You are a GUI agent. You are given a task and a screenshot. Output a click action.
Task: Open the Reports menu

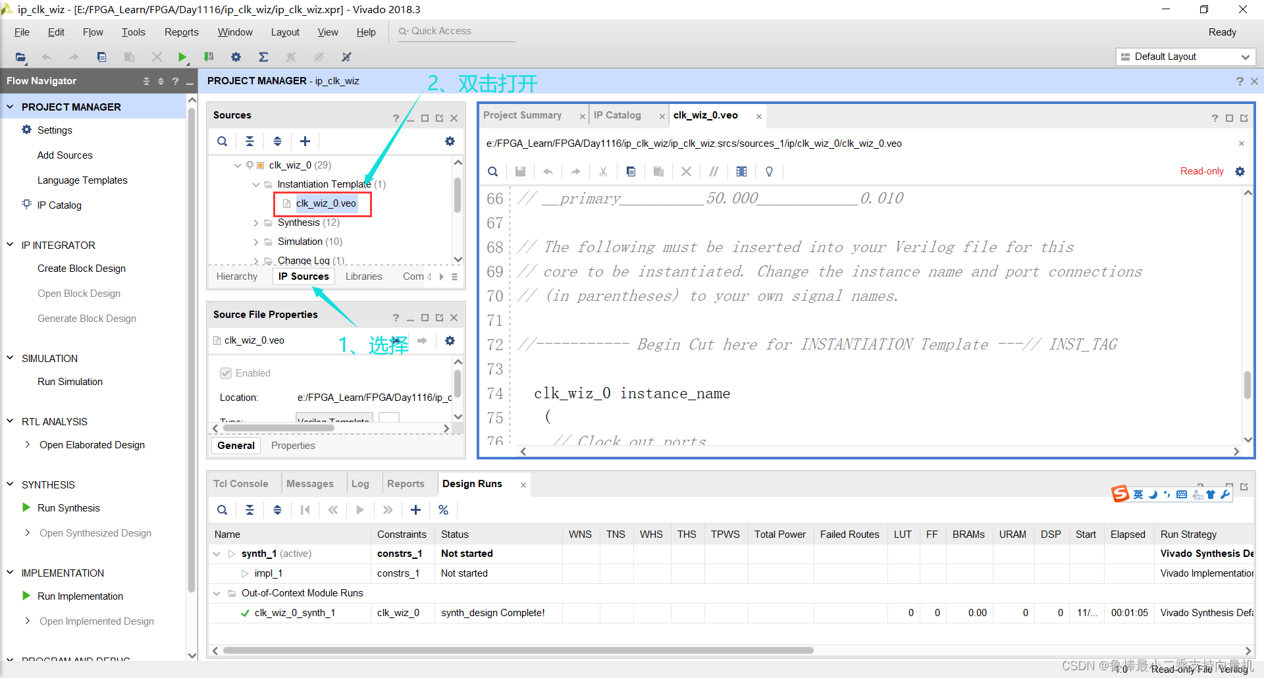181,32
